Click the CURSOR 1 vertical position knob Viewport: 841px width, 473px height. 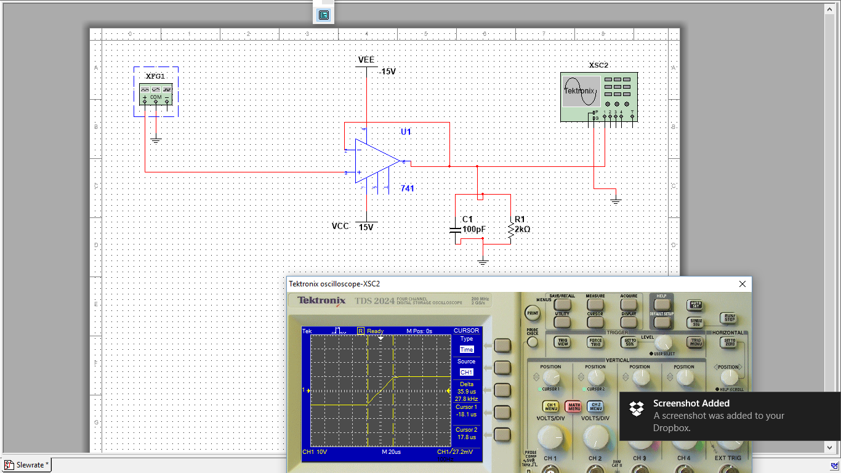[x=552, y=378]
